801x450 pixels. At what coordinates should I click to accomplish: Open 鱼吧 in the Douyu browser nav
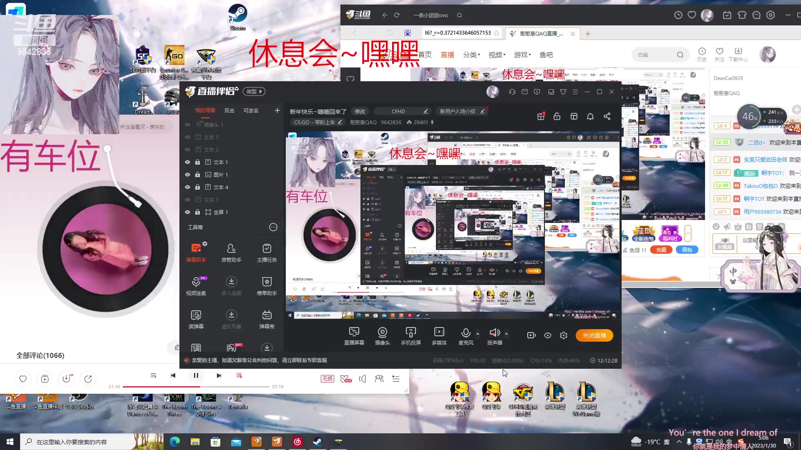(546, 55)
